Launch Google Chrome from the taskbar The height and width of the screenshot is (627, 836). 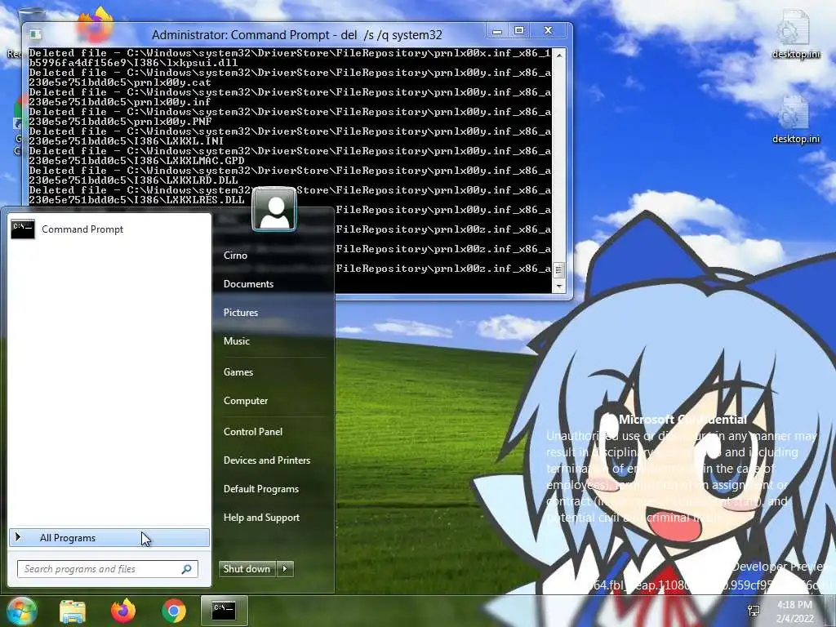(x=174, y=611)
